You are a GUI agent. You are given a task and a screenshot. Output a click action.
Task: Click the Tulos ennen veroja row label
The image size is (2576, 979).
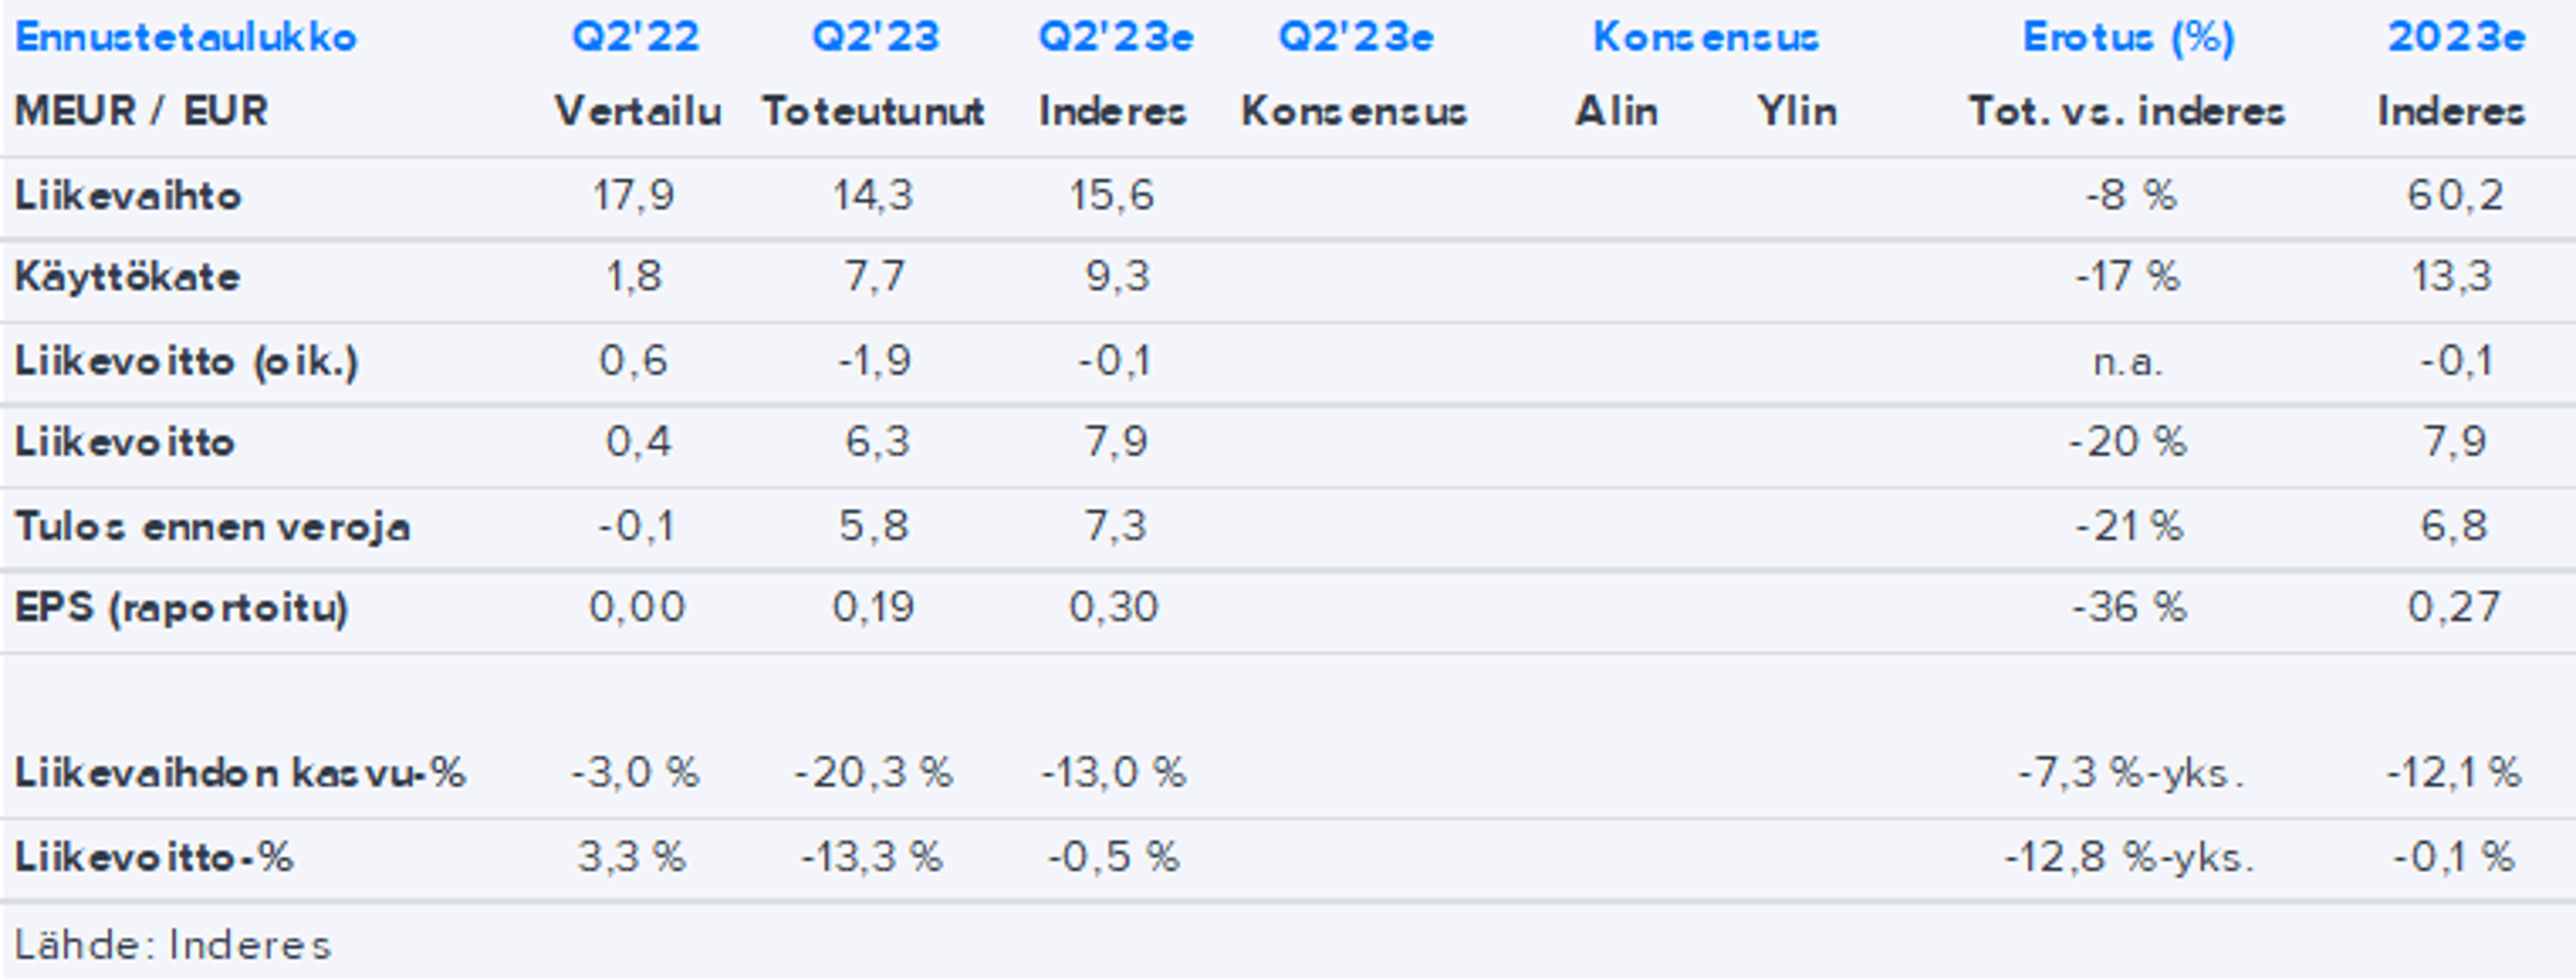(x=212, y=527)
